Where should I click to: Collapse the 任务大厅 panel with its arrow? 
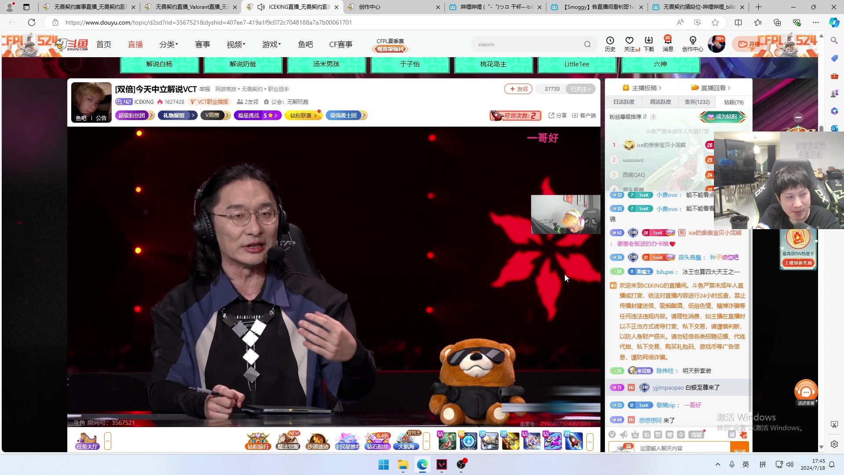pos(108,441)
